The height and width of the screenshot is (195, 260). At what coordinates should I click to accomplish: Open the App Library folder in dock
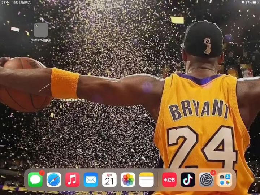[225, 179]
